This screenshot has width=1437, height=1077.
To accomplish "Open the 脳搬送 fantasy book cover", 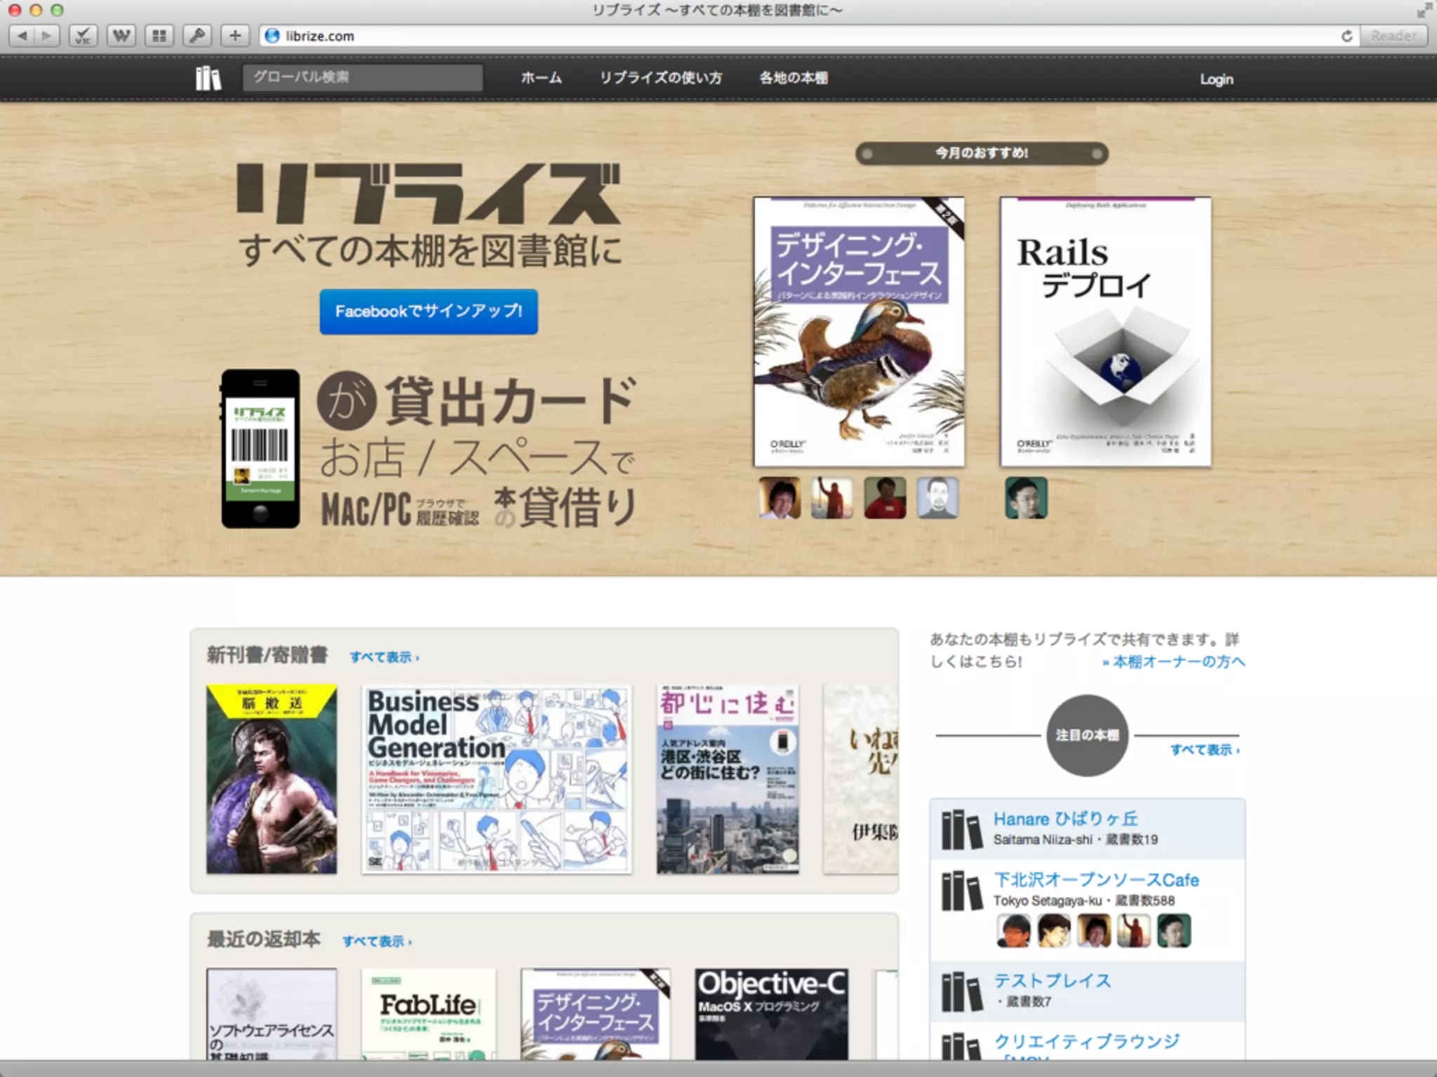I will pos(272,779).
